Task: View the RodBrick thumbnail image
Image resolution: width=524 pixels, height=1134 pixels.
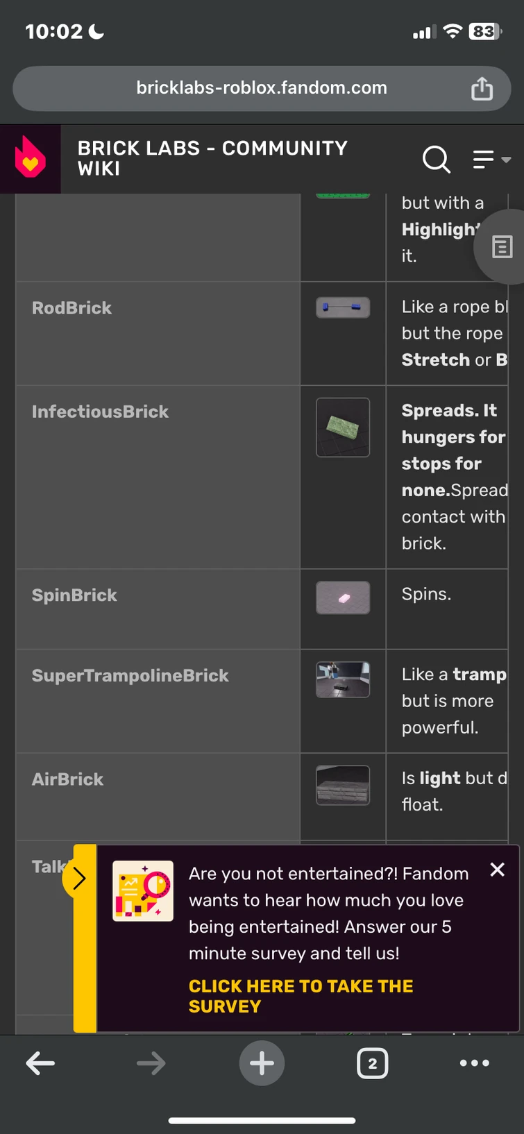Action: [x=343, y=307]
